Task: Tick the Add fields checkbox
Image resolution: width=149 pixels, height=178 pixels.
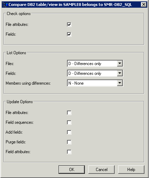Action: [x=69, y=132]
